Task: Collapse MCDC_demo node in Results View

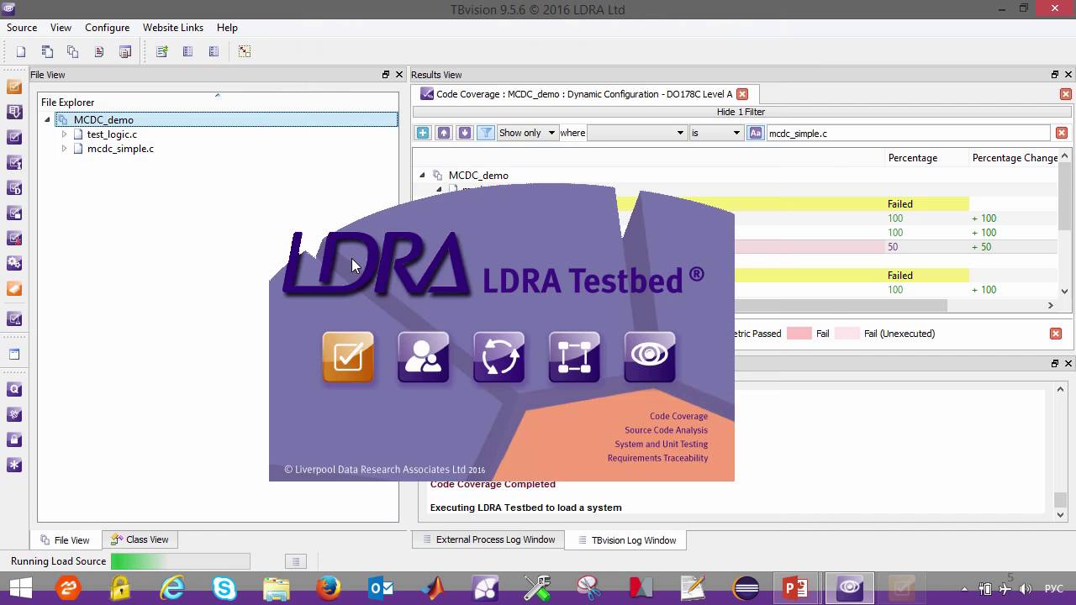Action: [422, 176]
